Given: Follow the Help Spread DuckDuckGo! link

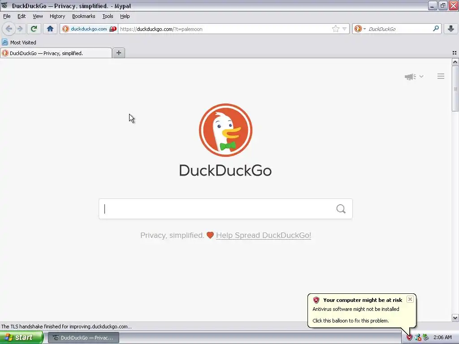Looking at the screenshot, I should click(264, 235).
